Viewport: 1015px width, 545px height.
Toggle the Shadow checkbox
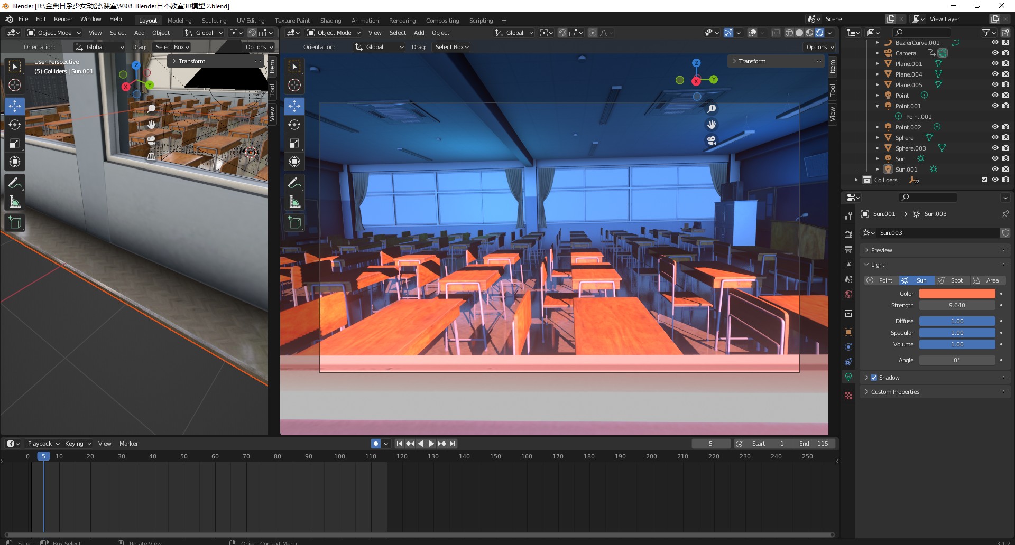coord(874,378)
